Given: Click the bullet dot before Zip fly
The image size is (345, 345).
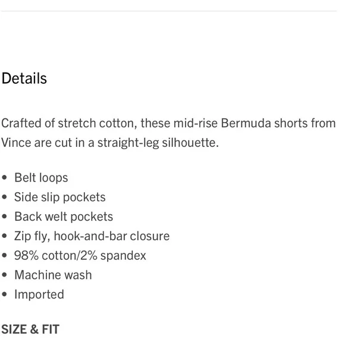Looking at the screenshot, I should point(4,236).
